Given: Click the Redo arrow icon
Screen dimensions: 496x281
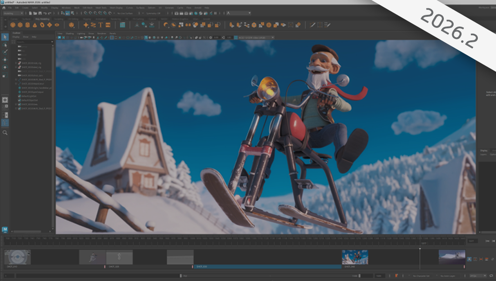Looking at the screenshot, I should [x=50, y=13].
